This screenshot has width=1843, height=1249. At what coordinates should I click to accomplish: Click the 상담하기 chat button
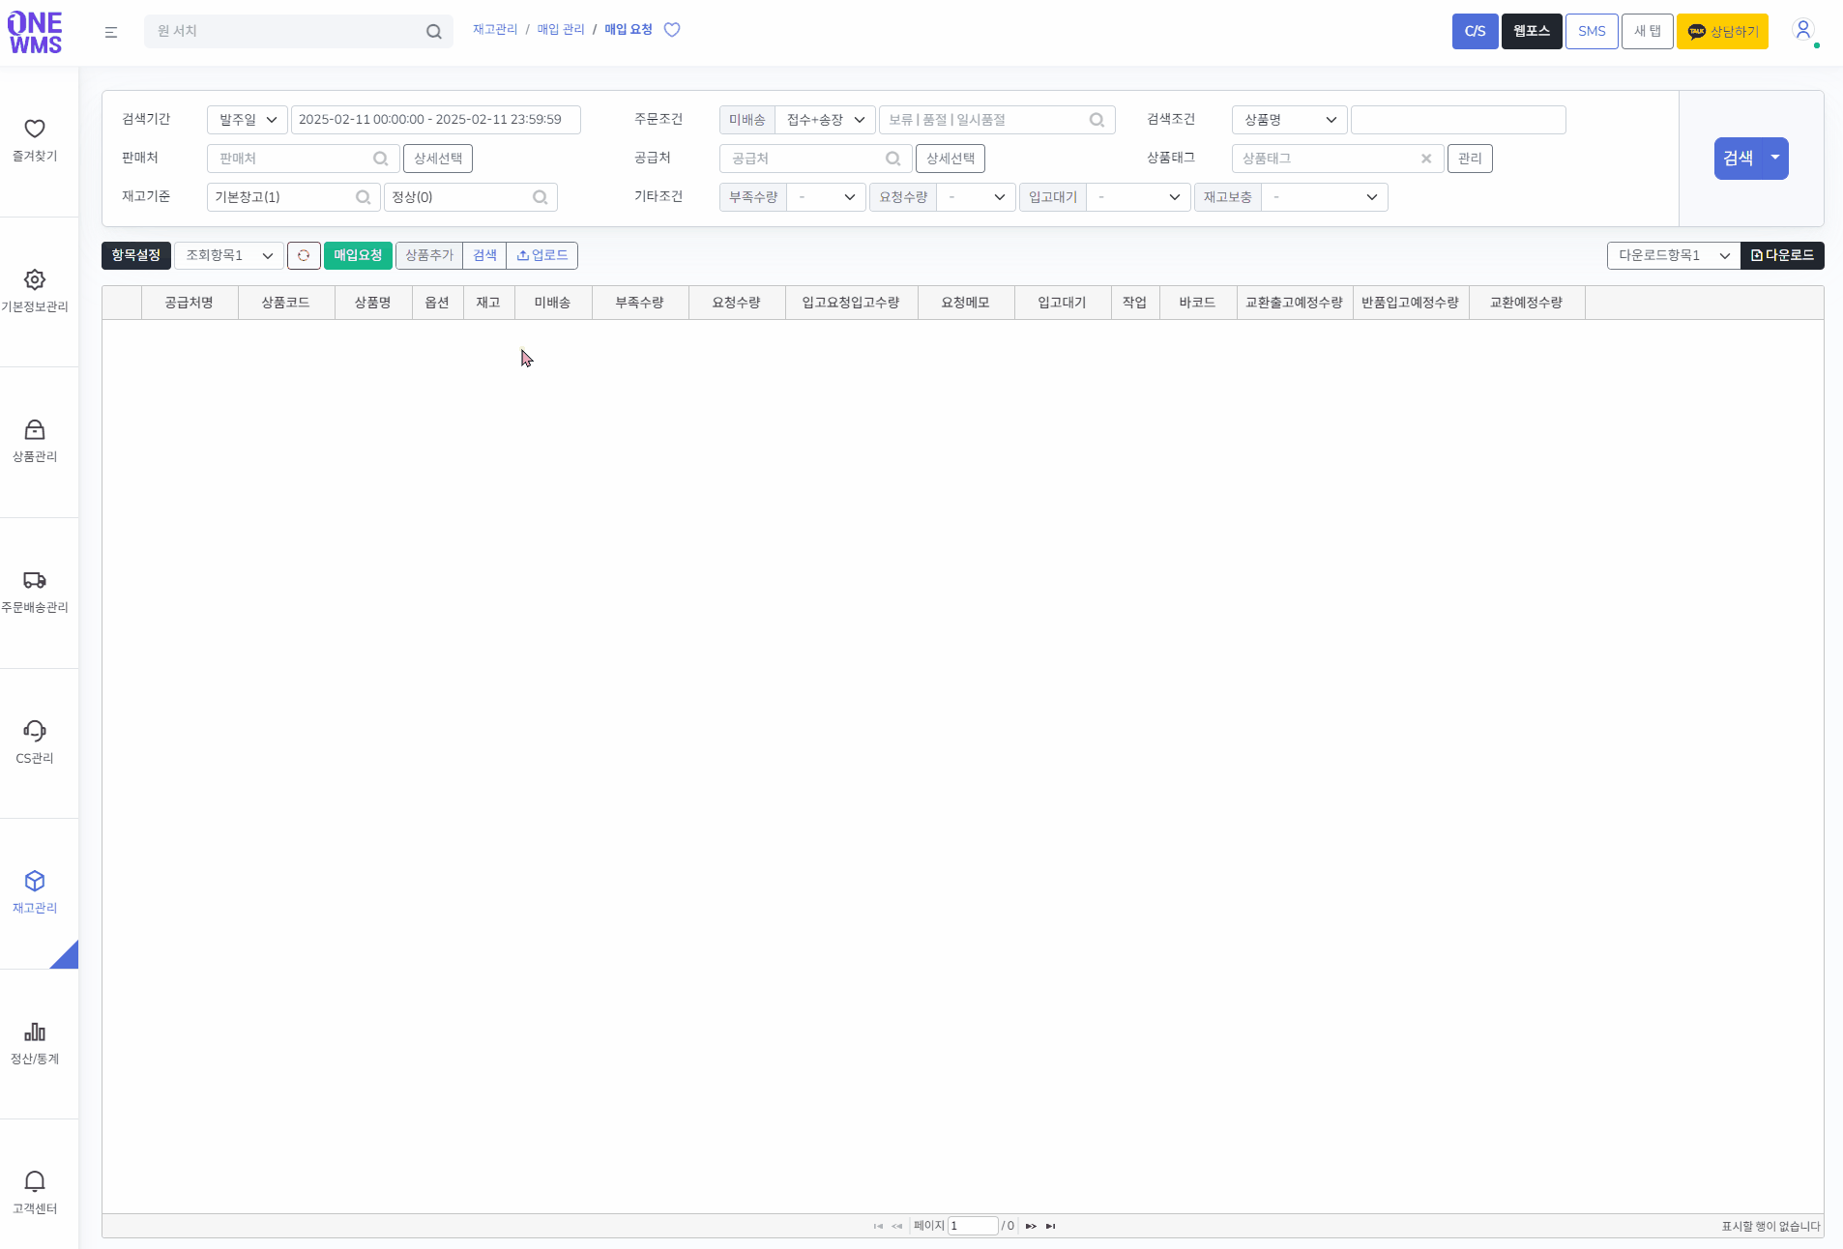click(x=1722, y=31)
